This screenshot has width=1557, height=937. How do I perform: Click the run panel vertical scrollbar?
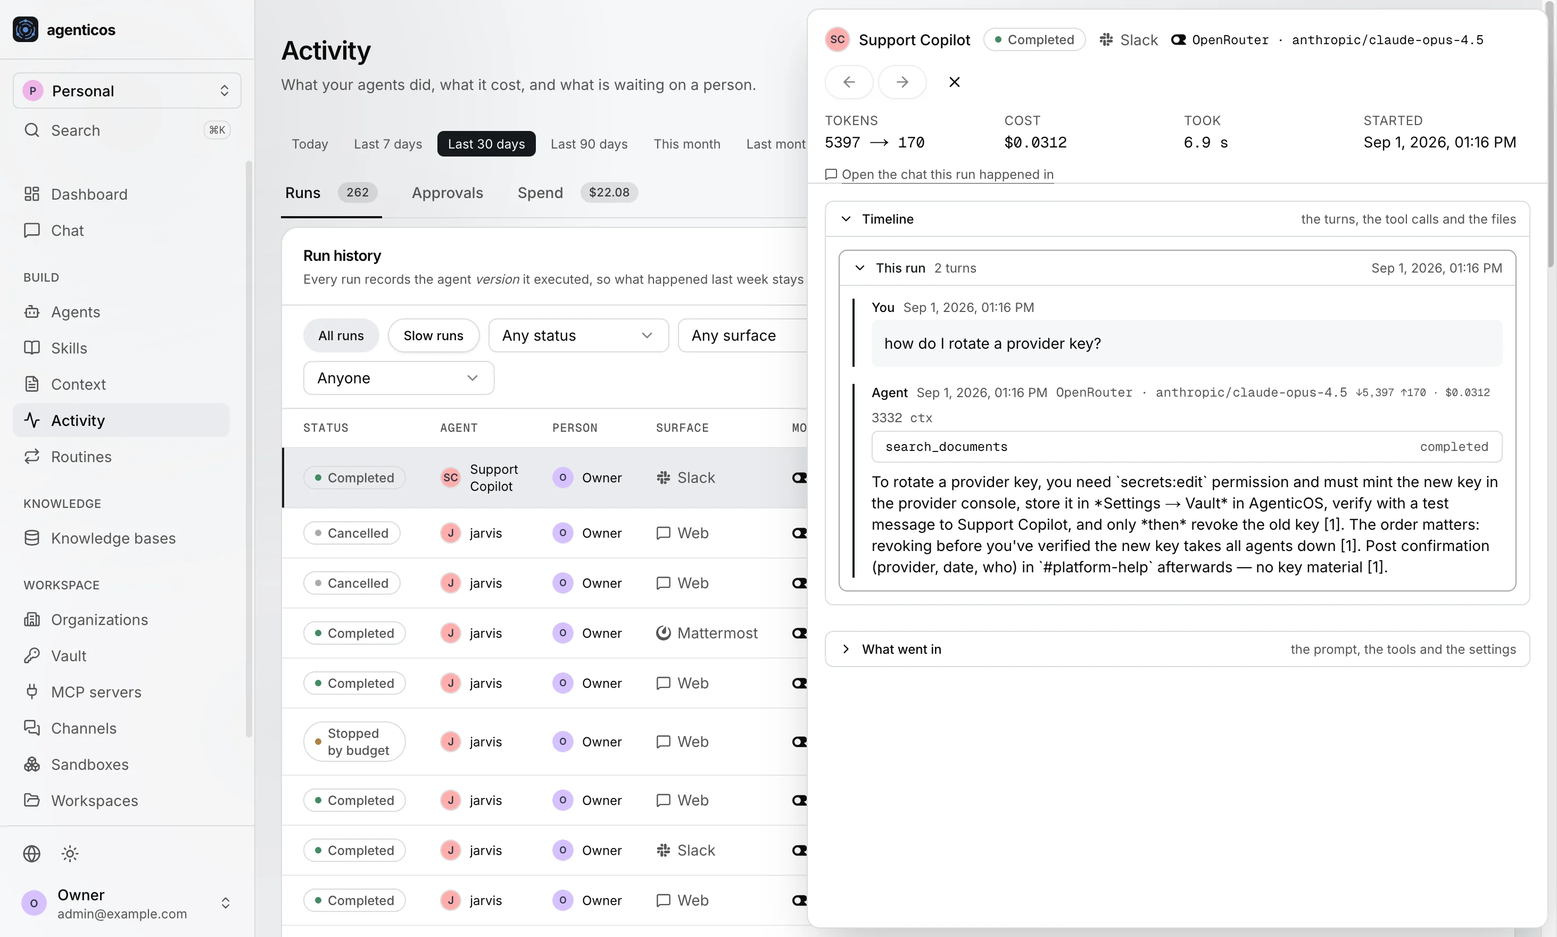pos(1550,136)
